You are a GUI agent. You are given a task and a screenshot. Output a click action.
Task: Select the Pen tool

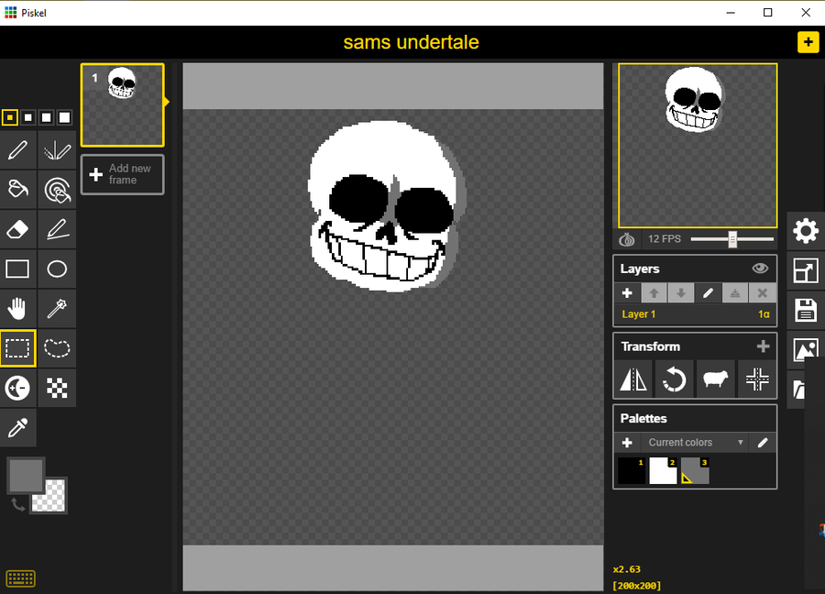18,150
